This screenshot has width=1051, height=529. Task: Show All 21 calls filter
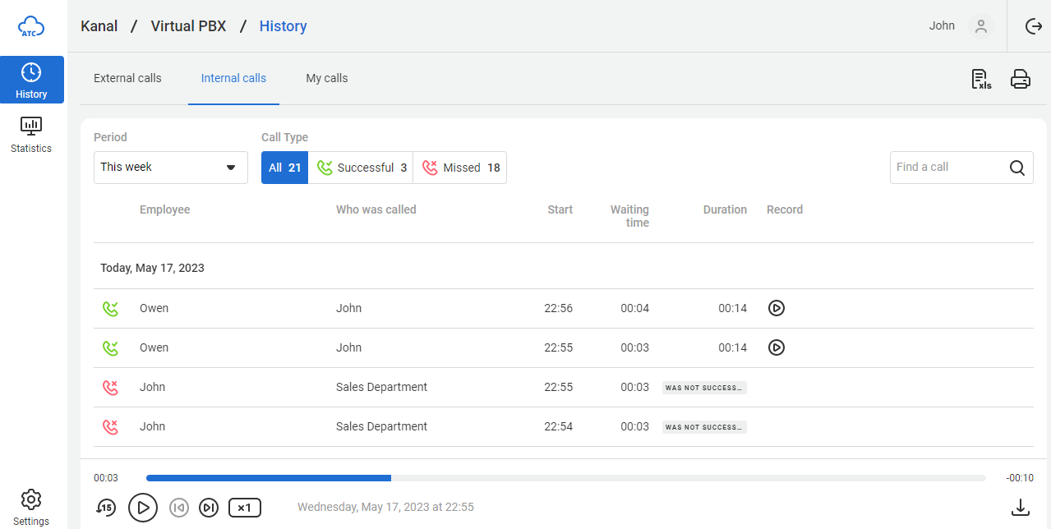click(x=284, y=168)
